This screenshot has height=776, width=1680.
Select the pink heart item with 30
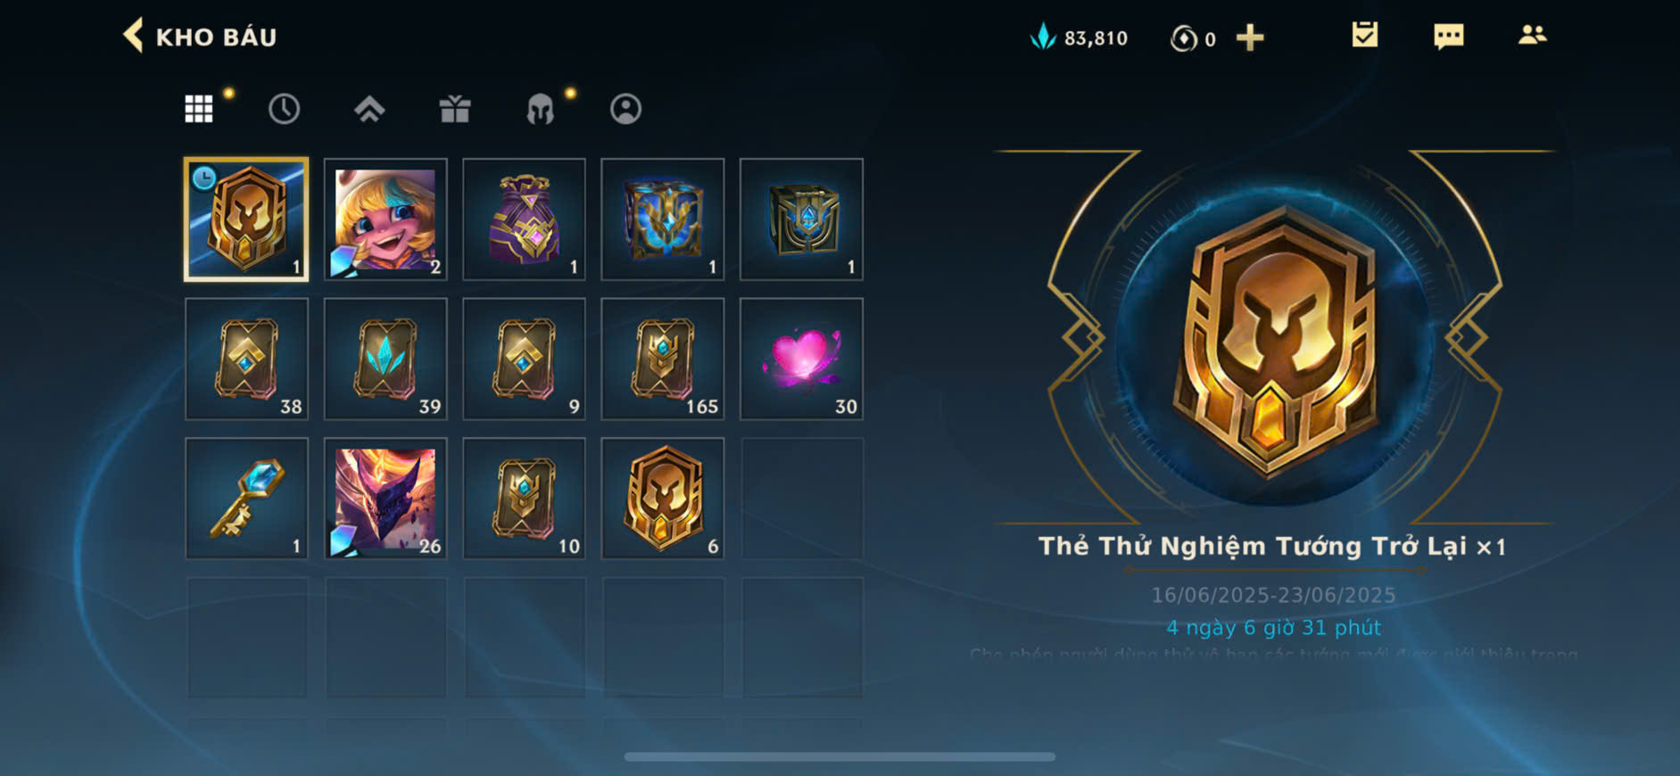point(801,359)
